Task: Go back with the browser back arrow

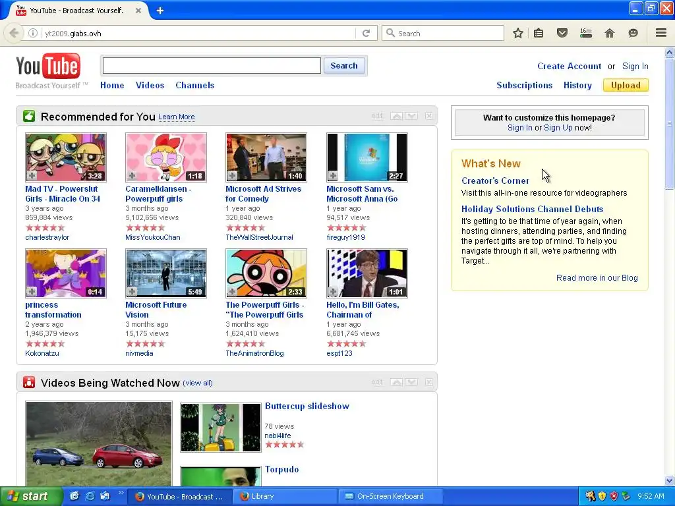Action: 14,33
